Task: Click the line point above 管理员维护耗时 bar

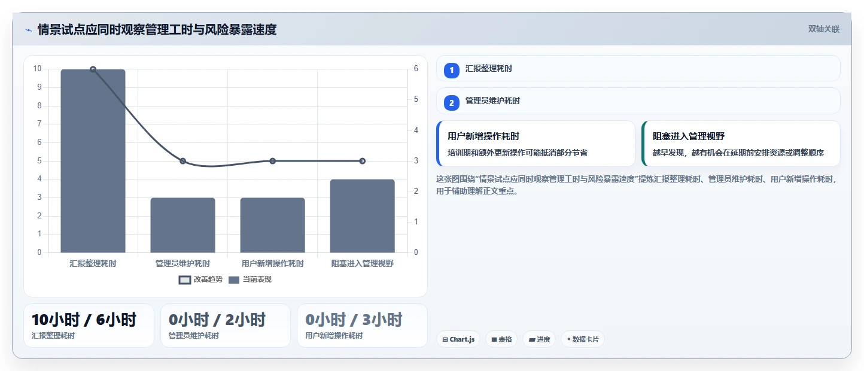Action: 182,161
